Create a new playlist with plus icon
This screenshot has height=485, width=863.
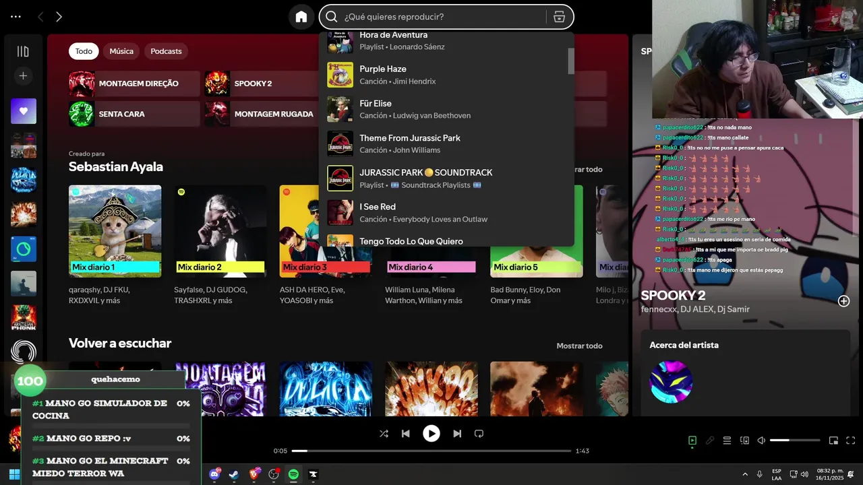(x=23, y=76)
